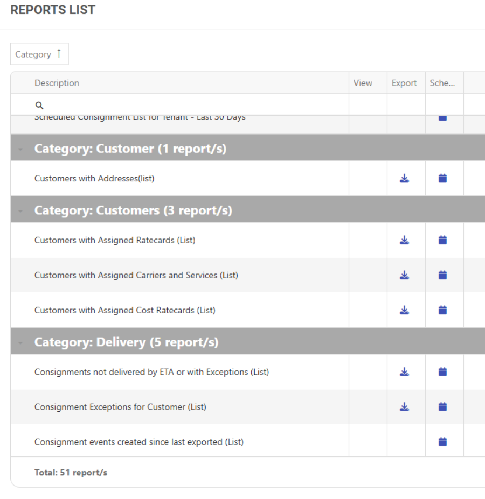The height and width of the screenshot is (499, 485).
Task: Collapse the Category: Customers group
Action: [20, 211]
